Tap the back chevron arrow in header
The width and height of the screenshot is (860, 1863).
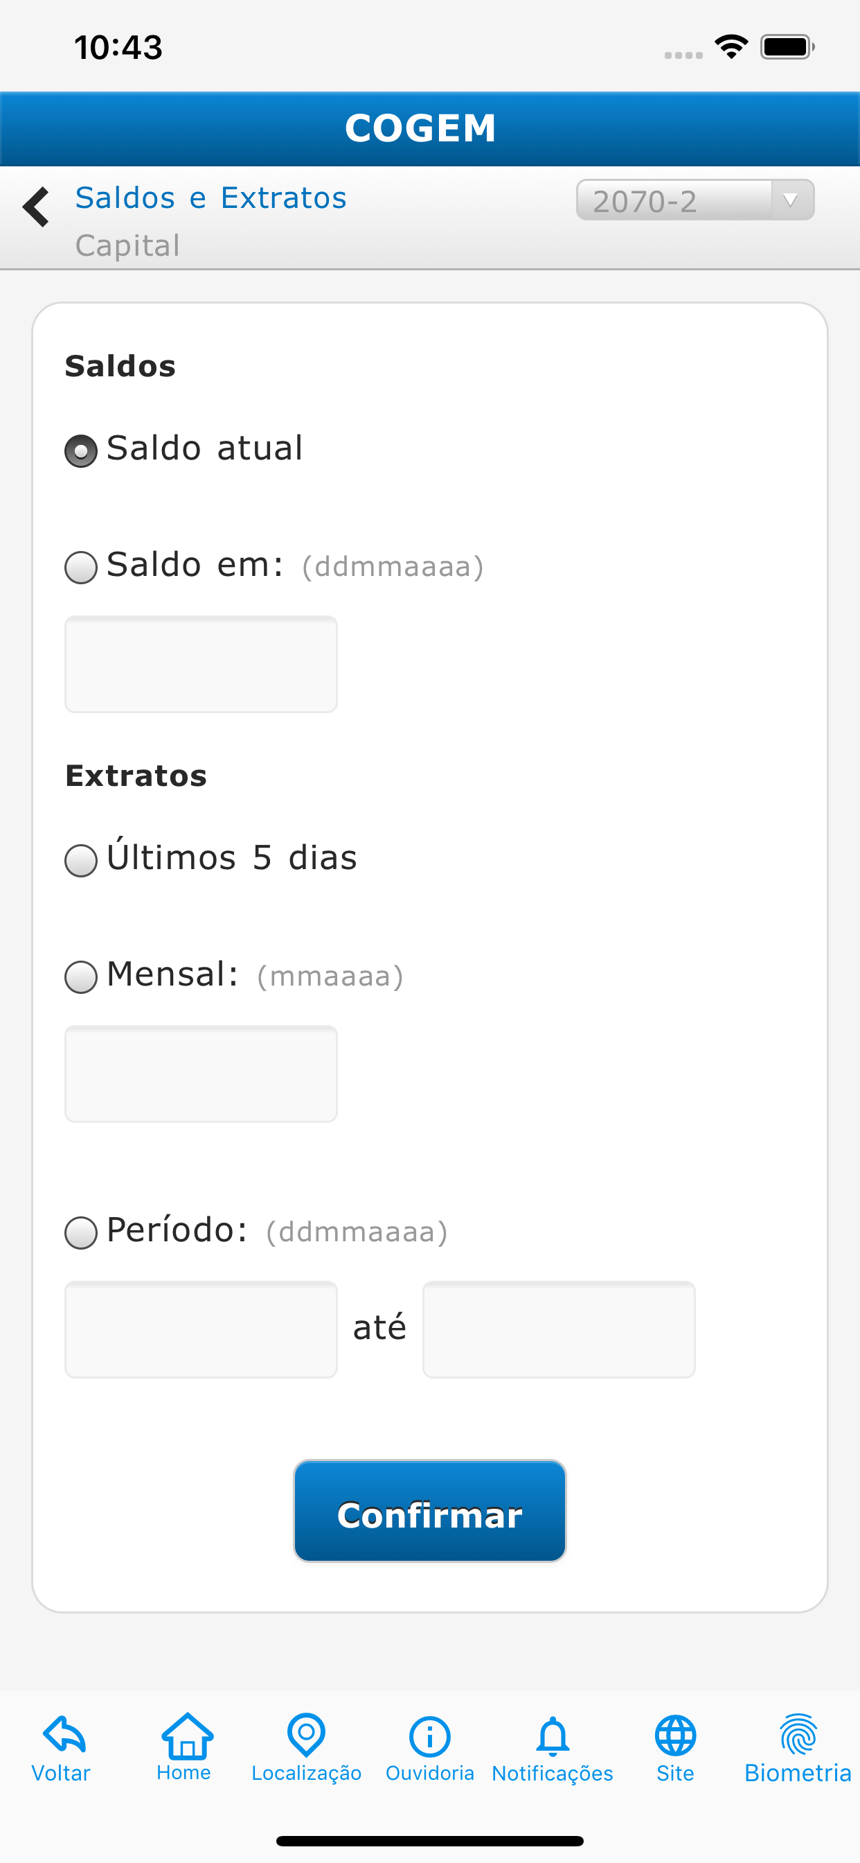tap(36, 207)
